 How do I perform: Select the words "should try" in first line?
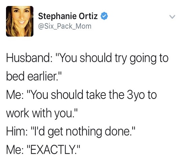(102, 59)
